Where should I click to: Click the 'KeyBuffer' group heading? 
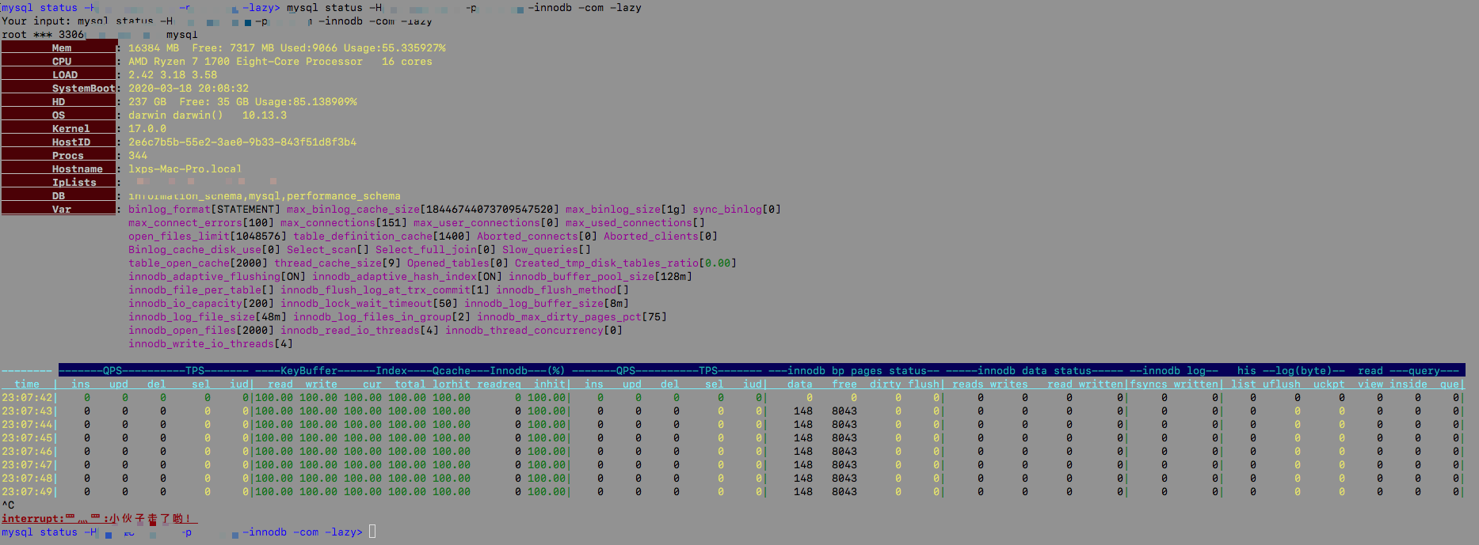point(309,371)
